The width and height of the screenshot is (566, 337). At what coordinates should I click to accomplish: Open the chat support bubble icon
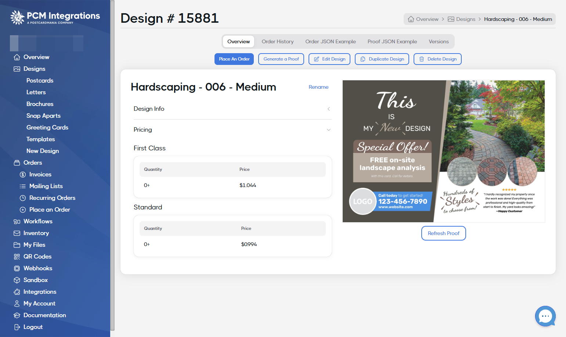point(545,316)
